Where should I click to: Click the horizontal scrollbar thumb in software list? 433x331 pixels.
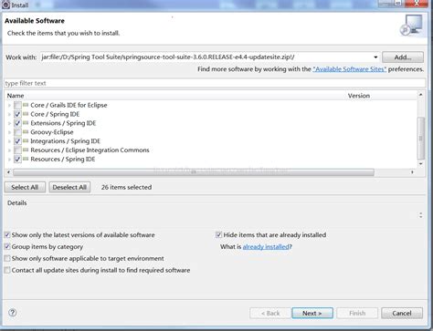pyautogui.click(x=194, y=172)
